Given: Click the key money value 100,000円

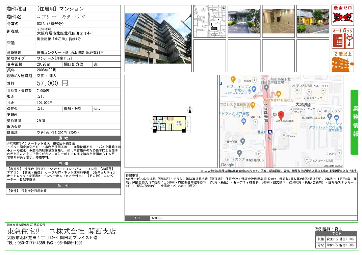Looking at the screenshot, I should coord(45,103).
